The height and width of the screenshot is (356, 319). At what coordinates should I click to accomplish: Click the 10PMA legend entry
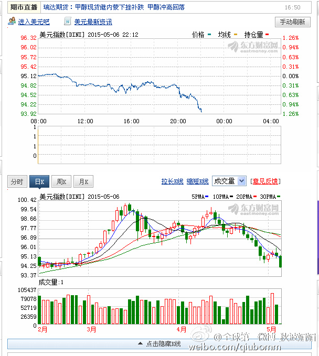pyautogui.click(x=222, y=197)
